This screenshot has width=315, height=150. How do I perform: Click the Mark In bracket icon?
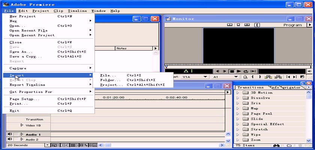tap(252, 77)
